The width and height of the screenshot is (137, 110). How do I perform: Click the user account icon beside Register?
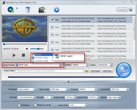(131, 10)
